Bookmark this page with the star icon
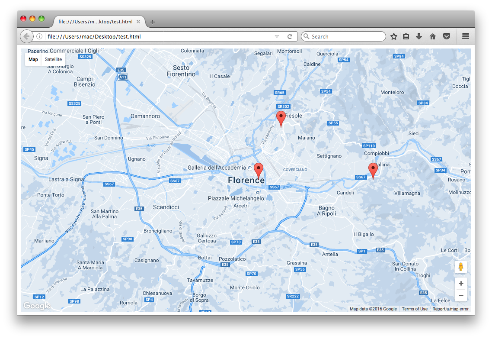Screen dimensions: 492x339 [394, 36]
